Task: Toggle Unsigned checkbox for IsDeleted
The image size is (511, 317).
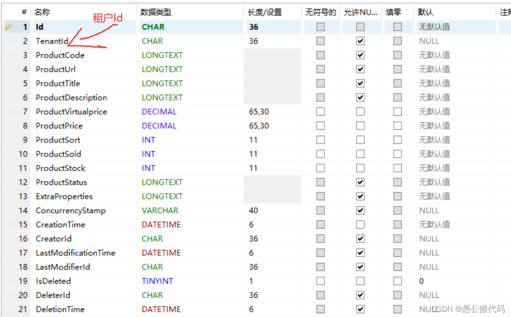Action: pos(321,281)
